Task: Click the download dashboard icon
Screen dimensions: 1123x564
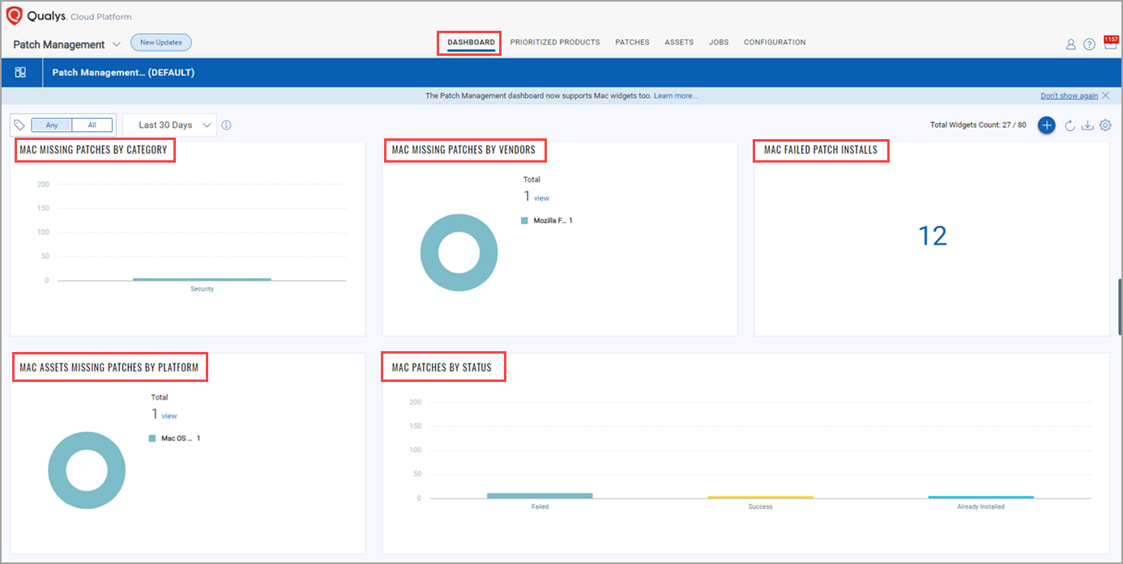Action: (x=1087, y=125)
